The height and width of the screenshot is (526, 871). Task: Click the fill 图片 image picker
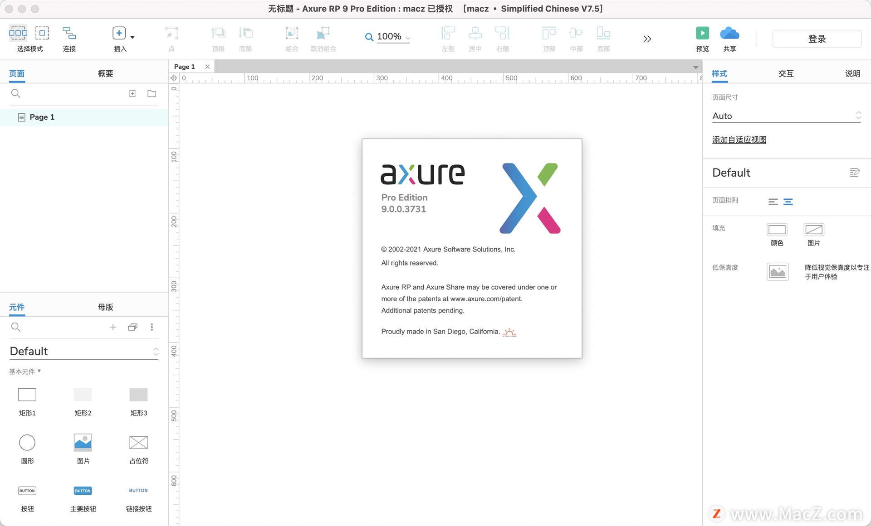(x=814, y=230)
